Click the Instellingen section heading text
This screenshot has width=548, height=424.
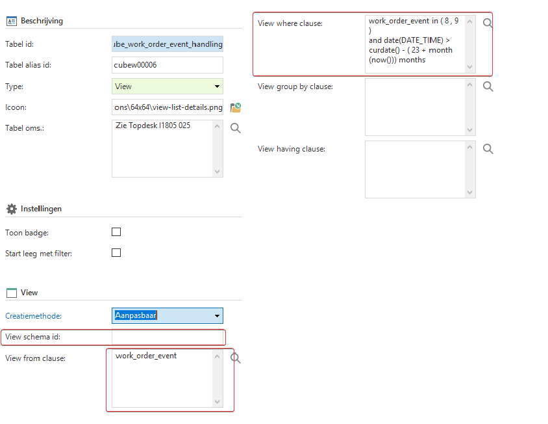[x=42, y=209]
